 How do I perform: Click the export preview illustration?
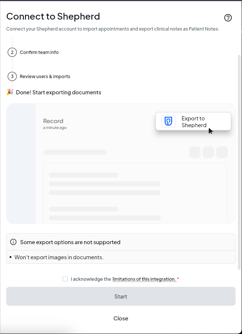(x=121, y=163)
